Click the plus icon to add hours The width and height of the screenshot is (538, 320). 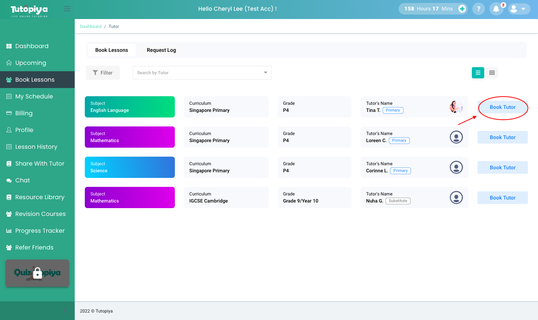pyautogui.click(x=462, y=9)
